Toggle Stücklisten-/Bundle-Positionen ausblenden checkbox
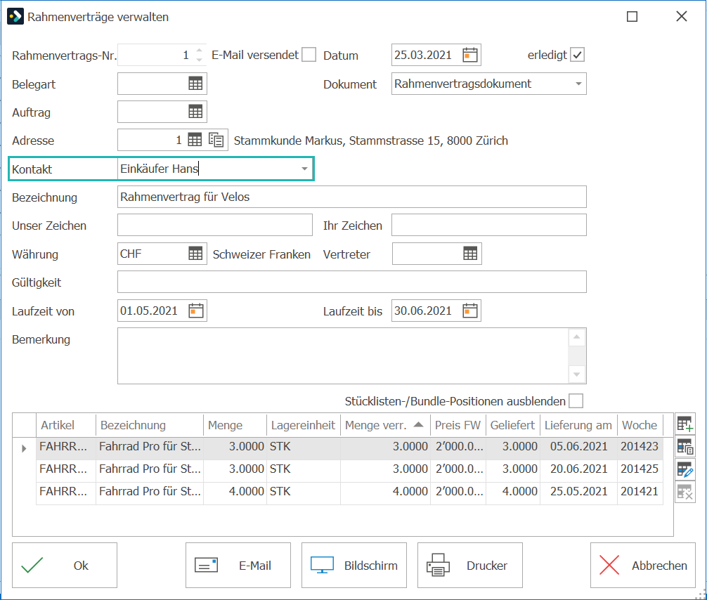707x600 pixels. (x=576, y=400)
